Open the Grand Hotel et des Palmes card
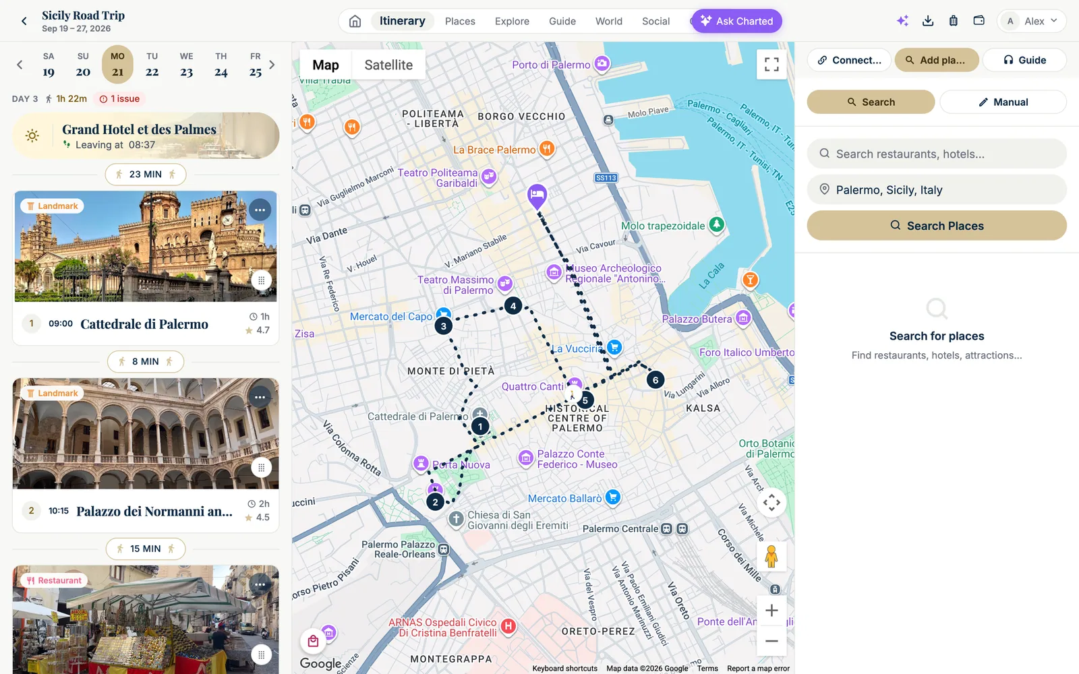The height and width of the screenshot is (674, 1079). click(146, 135)
